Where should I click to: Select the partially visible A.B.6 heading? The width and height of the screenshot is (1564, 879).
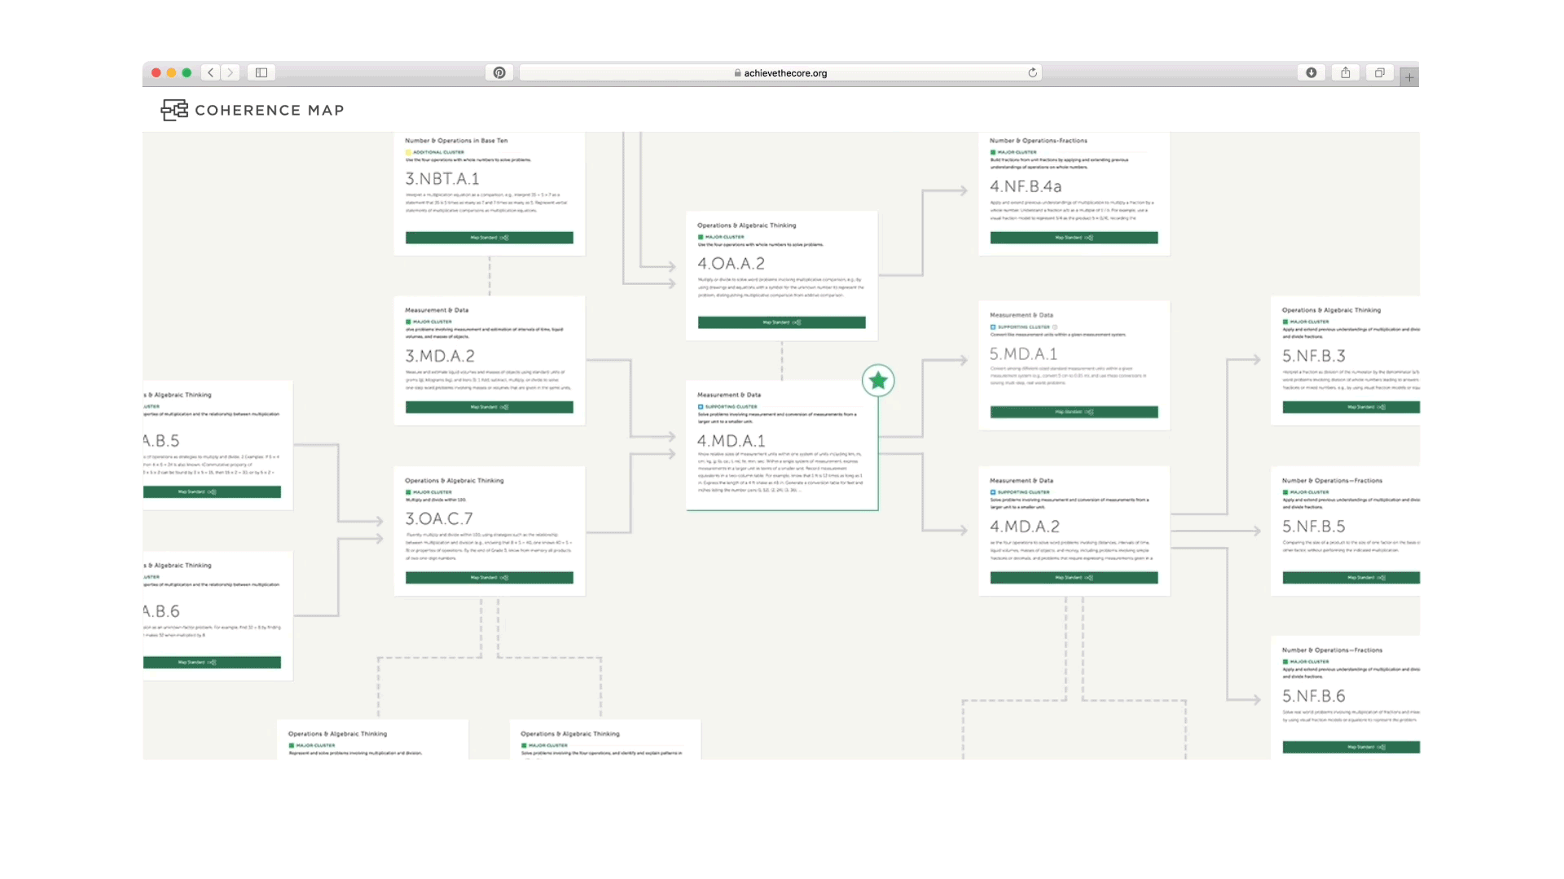161,611
